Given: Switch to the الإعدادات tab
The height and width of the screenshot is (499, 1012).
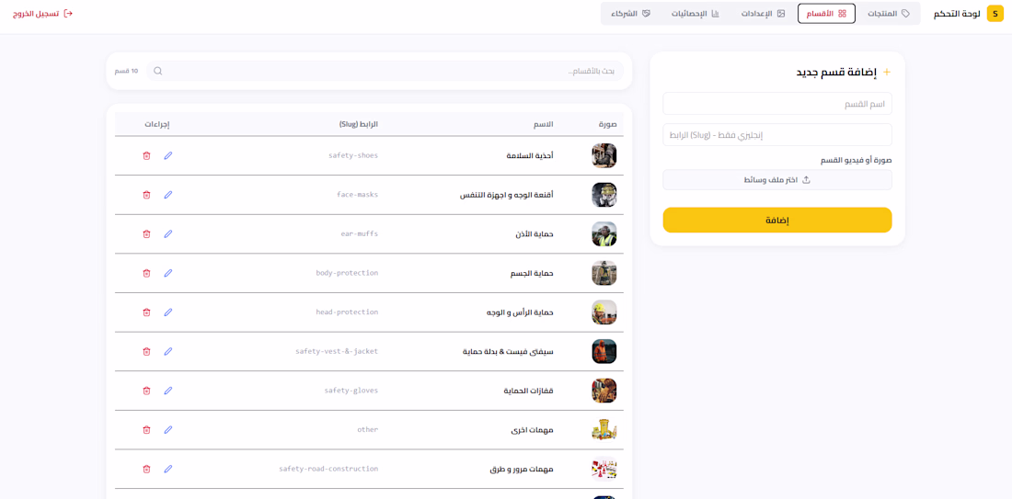Looking at the screenshot, I should tap(765, 14).
